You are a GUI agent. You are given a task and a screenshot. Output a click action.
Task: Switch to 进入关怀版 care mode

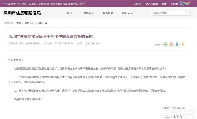(x=151, y=3)
